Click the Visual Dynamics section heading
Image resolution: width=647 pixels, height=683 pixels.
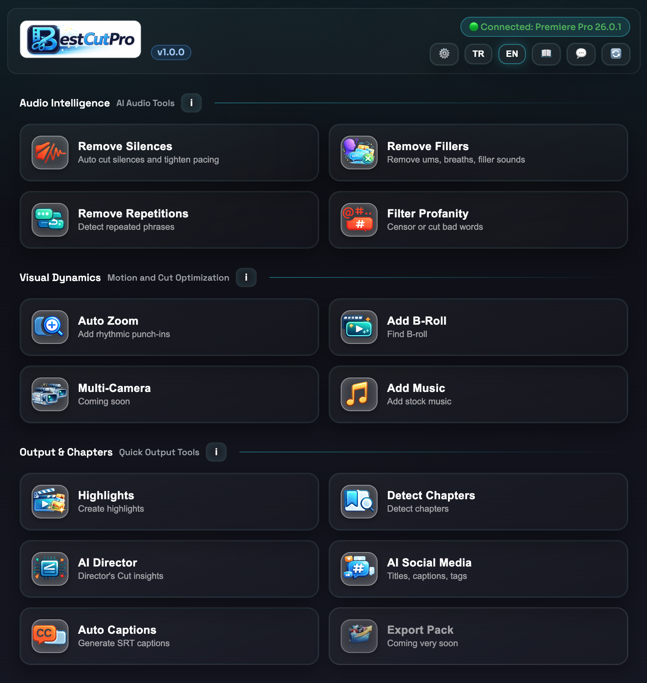click(60, 277)
